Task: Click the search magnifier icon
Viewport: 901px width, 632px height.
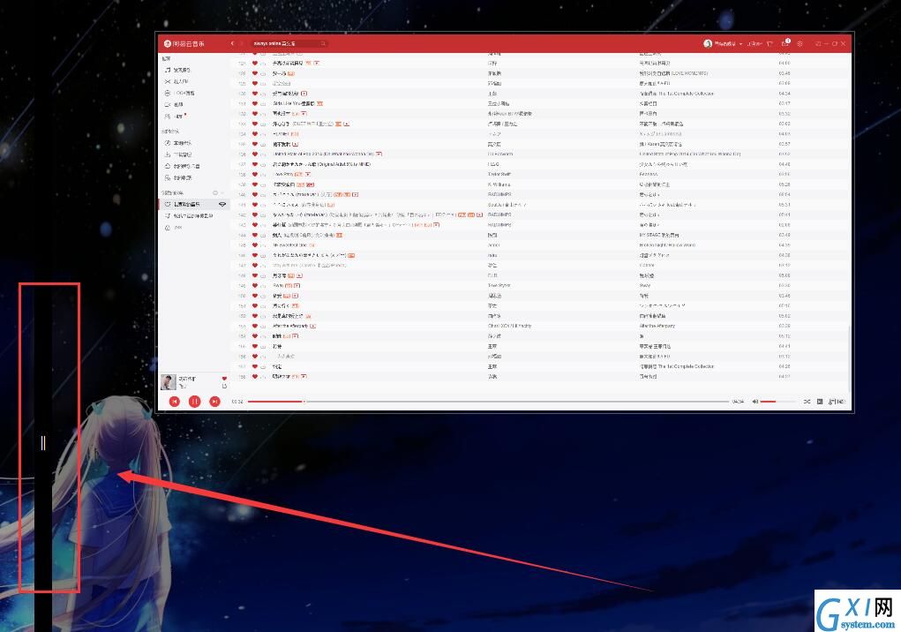Action: pos(323,43)
